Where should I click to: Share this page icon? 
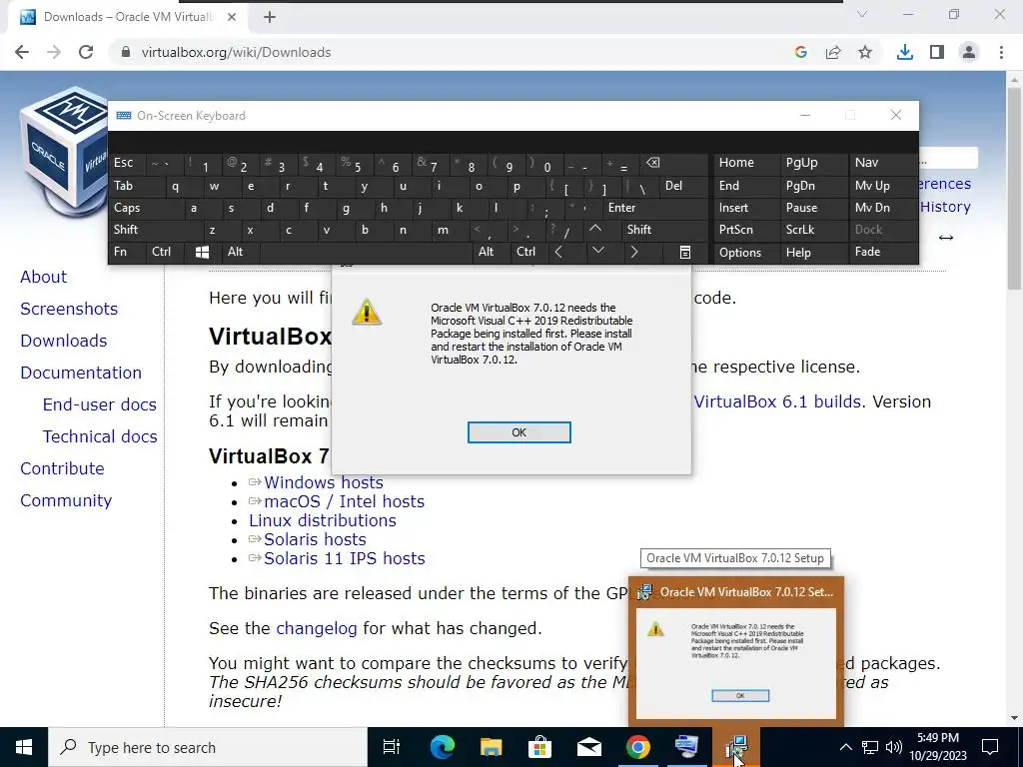833,52
